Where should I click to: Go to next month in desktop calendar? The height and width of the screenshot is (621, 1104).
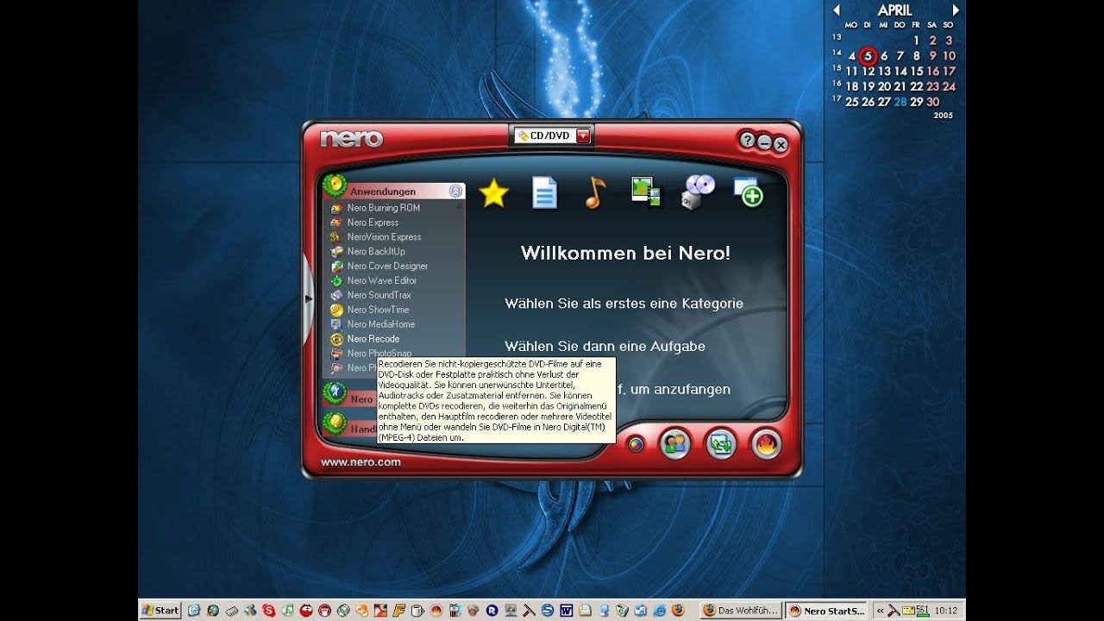tap(956, 10)
